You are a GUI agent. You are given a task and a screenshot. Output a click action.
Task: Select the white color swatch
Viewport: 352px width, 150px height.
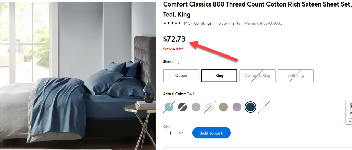tap(264, 107)
